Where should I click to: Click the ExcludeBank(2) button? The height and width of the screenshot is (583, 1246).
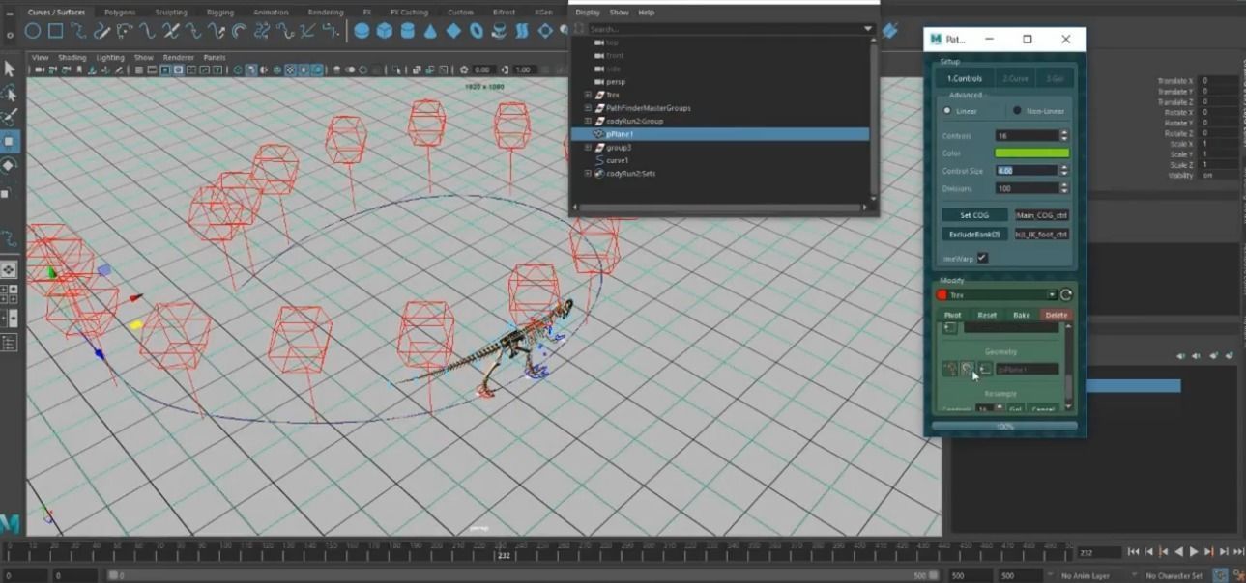(x=974, y=234)
